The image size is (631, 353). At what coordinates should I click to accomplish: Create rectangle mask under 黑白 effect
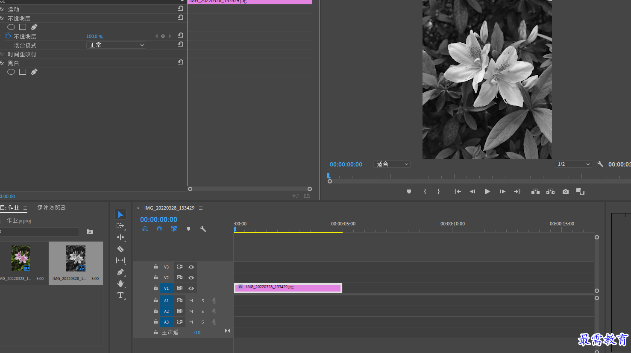click(x=23, y=72)
